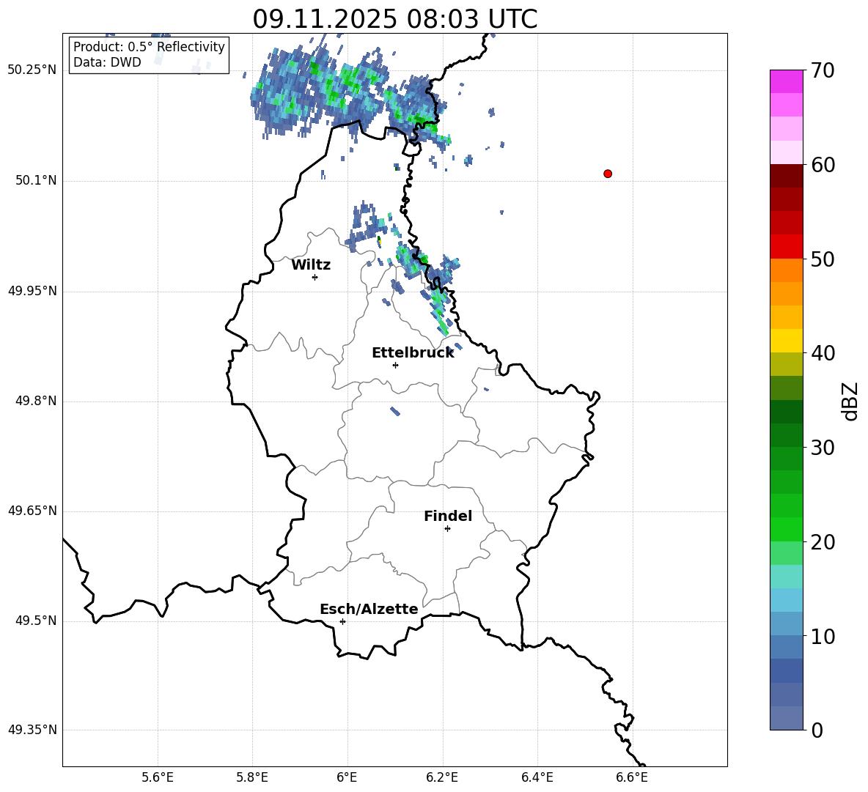Viewport: 868px width, 792px height.
Task: Click the longitude label 6.6°E
Action: (x=632, y=777)
